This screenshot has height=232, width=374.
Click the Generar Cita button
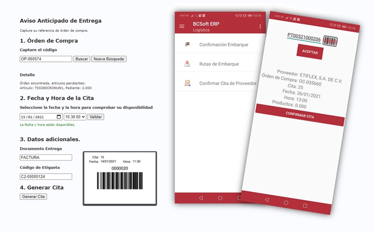[x=33, y=196]
